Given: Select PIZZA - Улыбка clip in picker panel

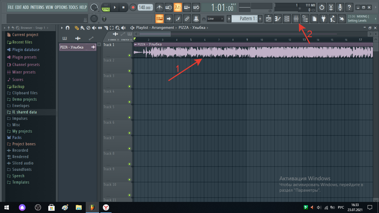Looking at the screenshot, I should pyautogui.click(x=78, y=47).
